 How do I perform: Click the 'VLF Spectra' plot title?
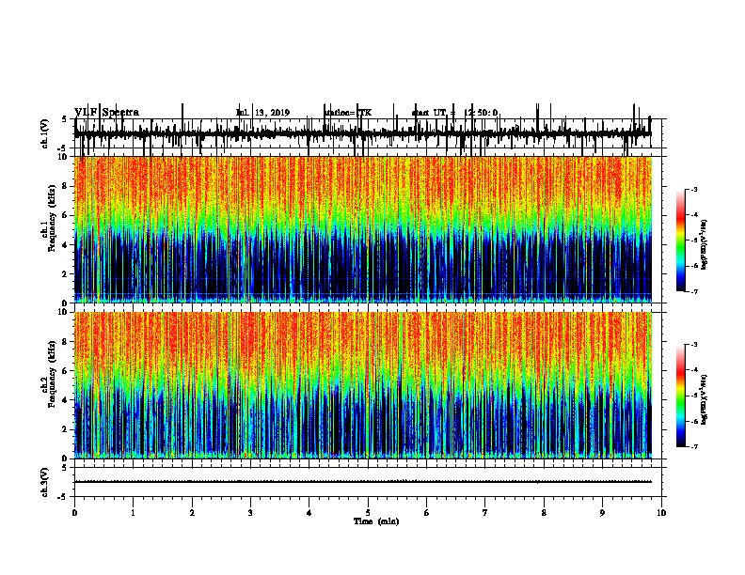(106, 113)
